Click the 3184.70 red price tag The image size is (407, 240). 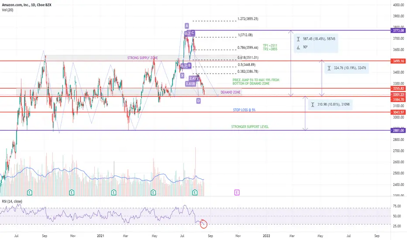tap(398, 99)
